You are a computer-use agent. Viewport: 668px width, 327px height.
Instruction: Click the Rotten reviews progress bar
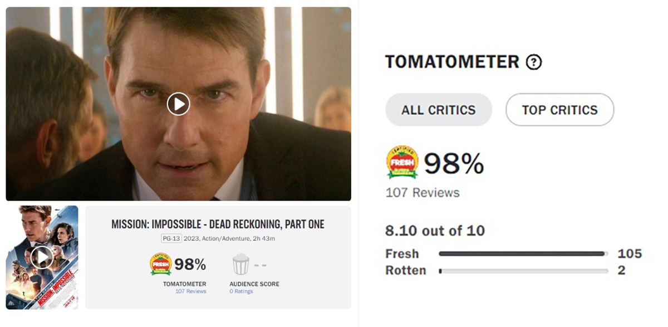tap(523, 271)
